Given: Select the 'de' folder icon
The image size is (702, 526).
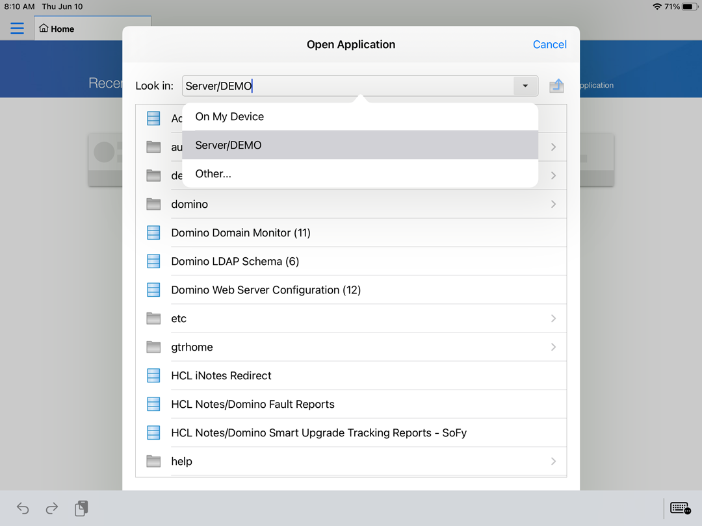Looking at the screenshot, I should tap(153, 175).
